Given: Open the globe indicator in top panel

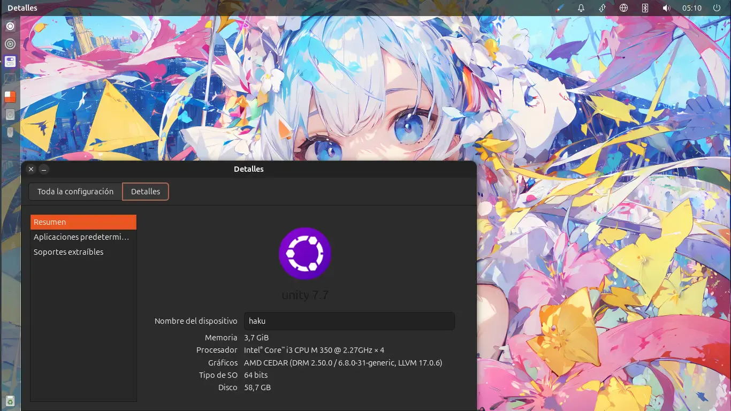Looking at the screenshot, I should click(x=623, y=8).
